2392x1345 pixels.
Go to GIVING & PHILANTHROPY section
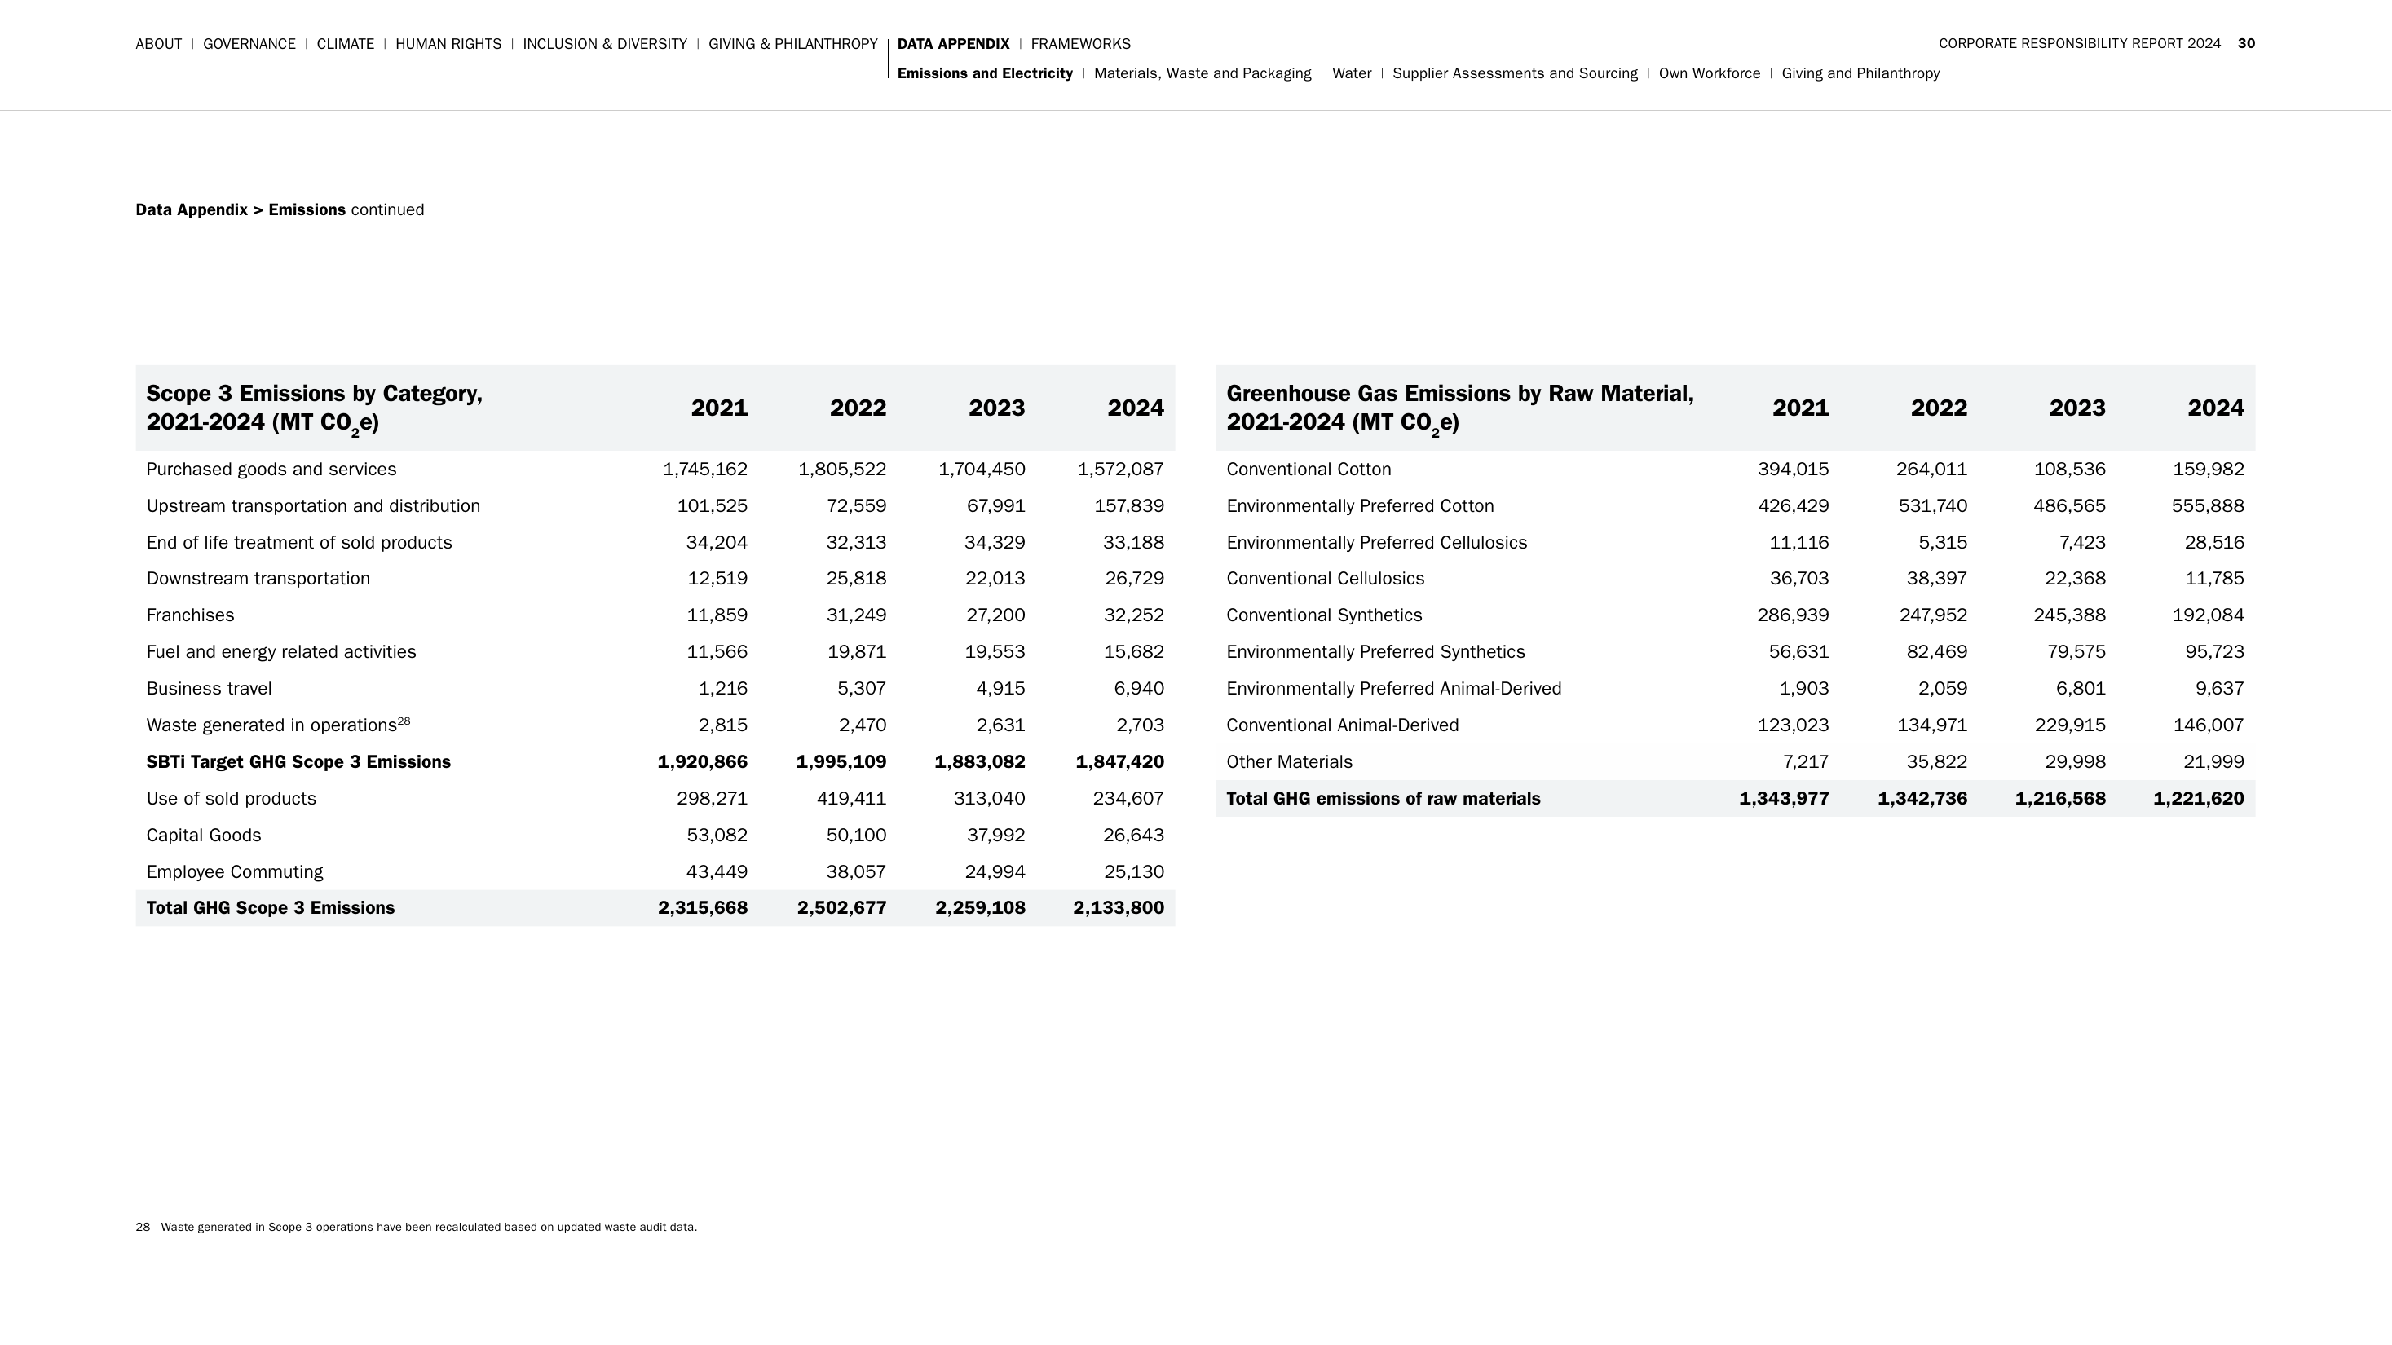(793, 44)
